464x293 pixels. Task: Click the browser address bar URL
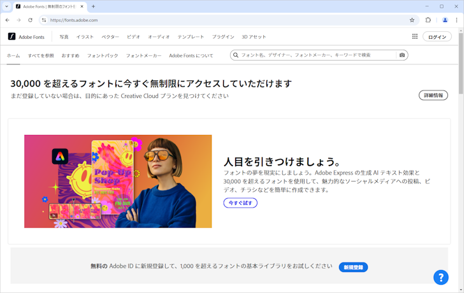[x=74, y=20]
